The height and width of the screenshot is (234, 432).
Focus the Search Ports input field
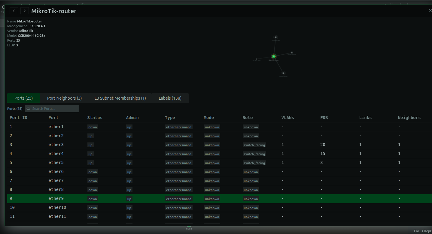tap(52, 109)
